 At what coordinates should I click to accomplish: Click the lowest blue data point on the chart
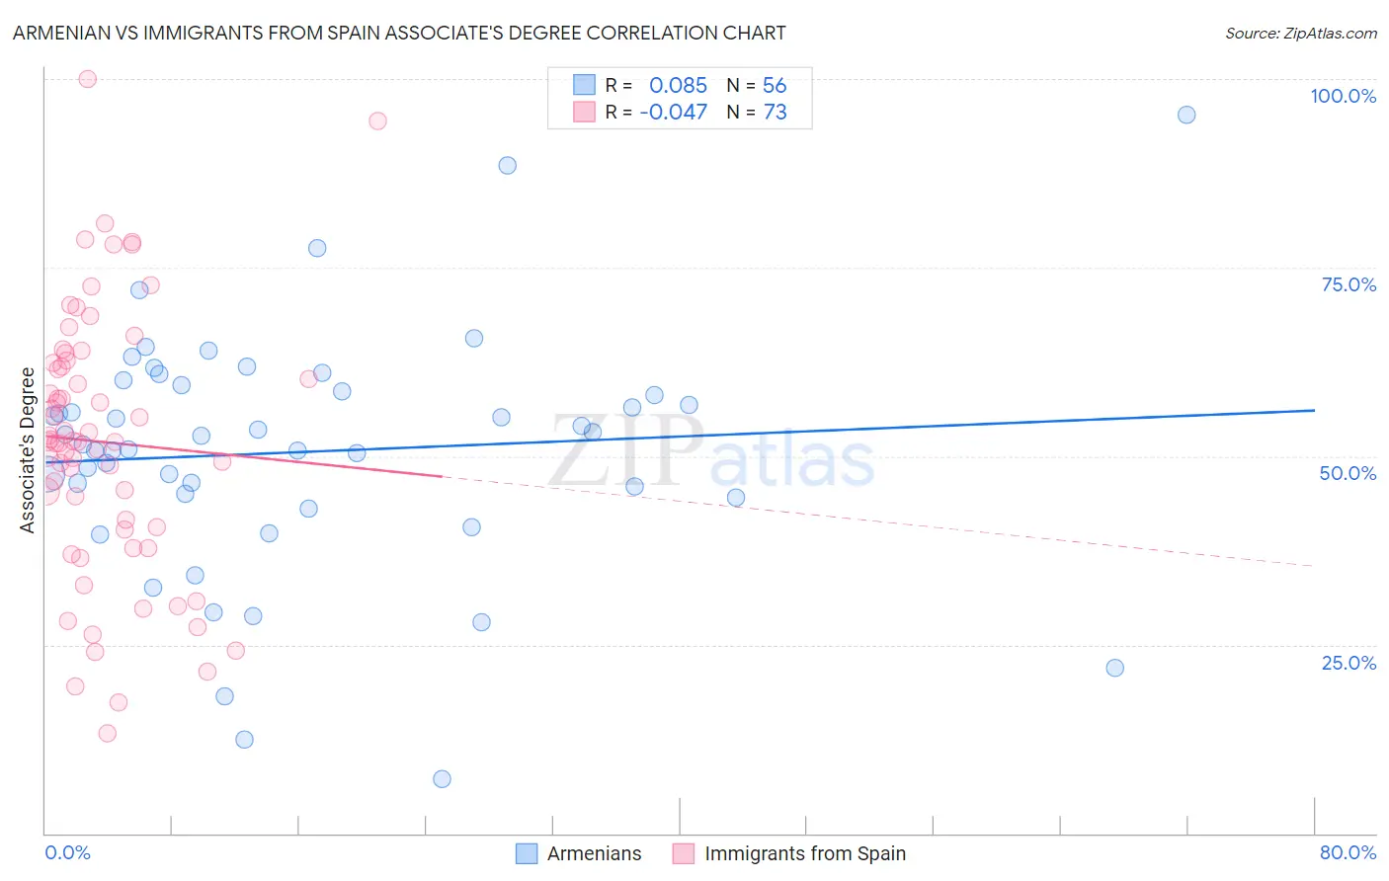click(442, 779)
